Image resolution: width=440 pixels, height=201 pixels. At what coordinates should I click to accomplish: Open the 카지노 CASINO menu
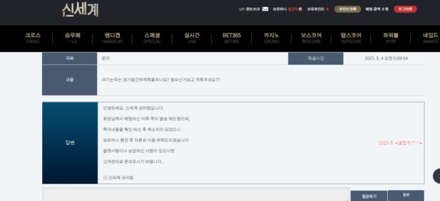(271, 38)
